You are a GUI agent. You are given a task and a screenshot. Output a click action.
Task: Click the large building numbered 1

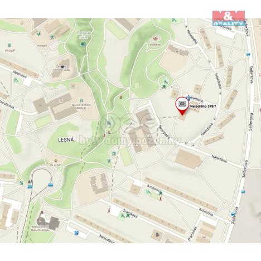[x=188, y=159]
